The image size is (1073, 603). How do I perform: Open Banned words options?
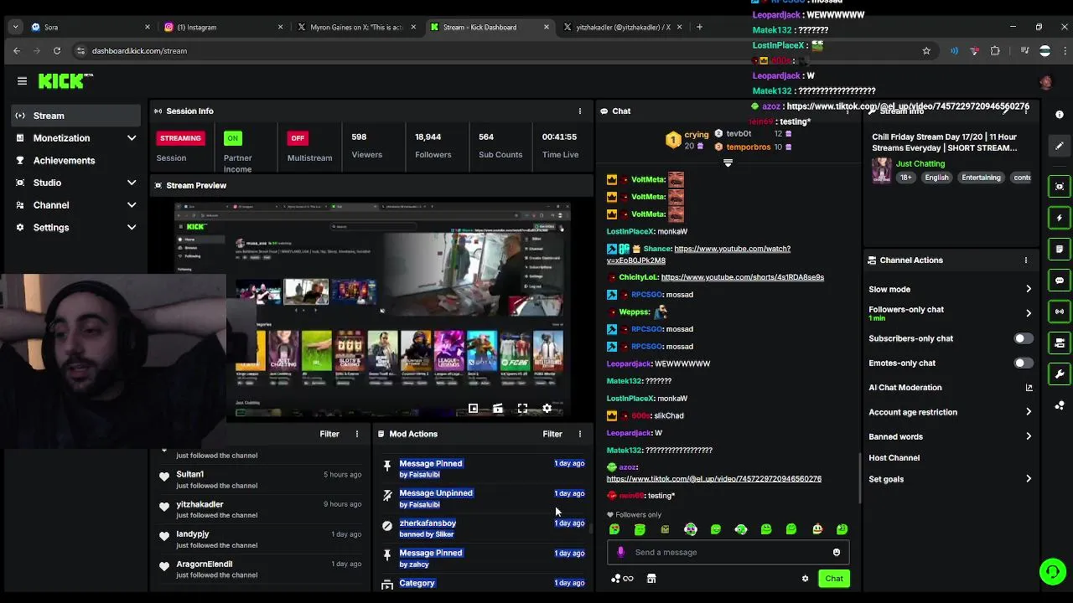click(951, 436)
